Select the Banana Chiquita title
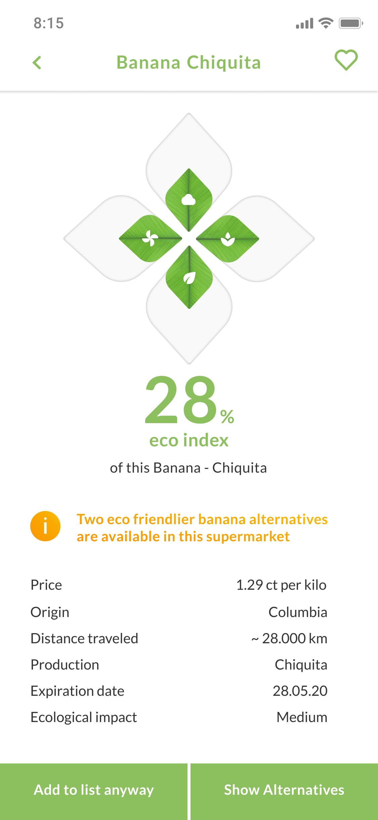378x820 pixels. coord(189,63)
